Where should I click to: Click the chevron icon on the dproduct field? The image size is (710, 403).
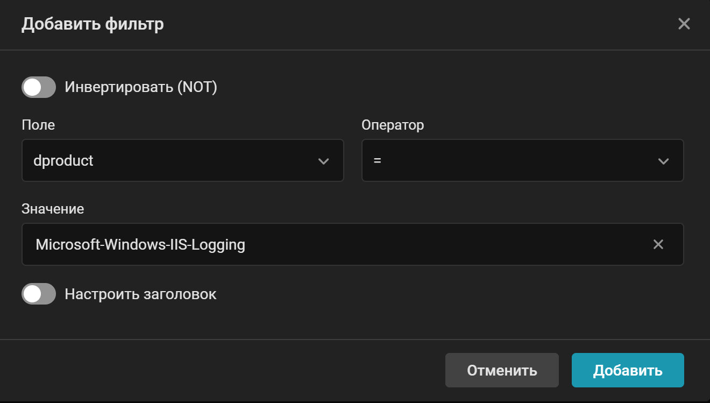tap(323, 160)
